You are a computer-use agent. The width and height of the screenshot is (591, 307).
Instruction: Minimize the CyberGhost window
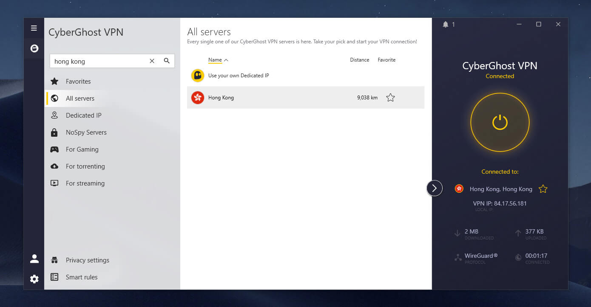(x=519, y=25)
